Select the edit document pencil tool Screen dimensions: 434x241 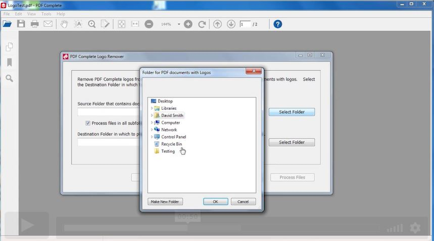[x=105, y=24]
